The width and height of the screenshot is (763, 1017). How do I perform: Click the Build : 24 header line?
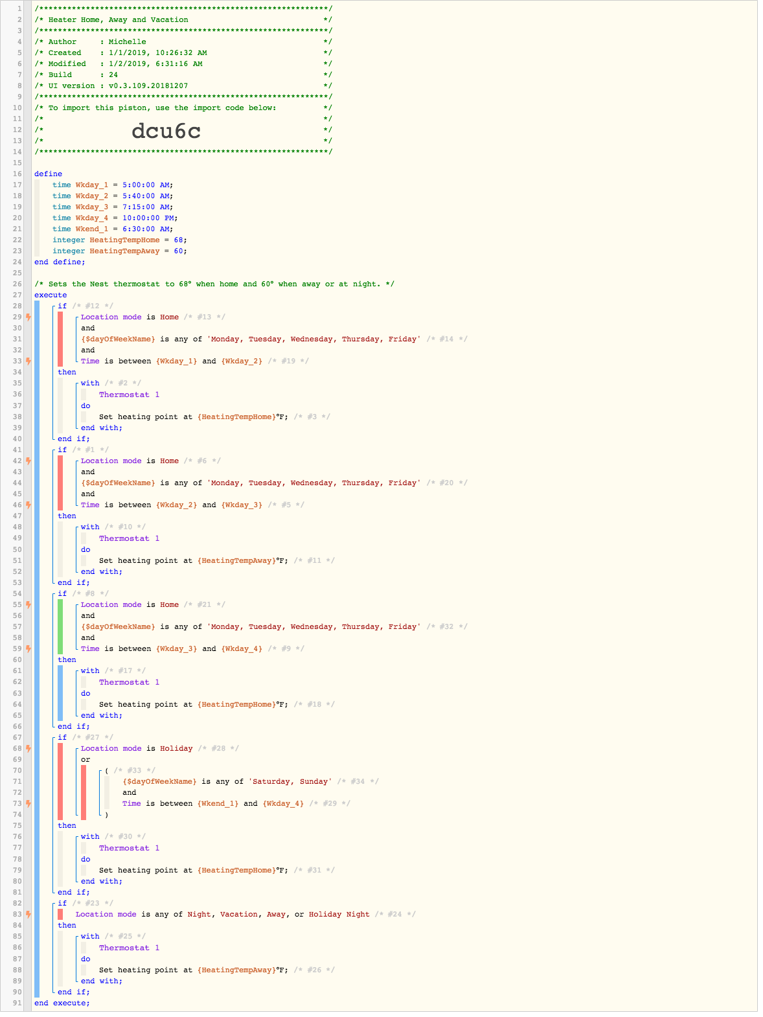[x=183, y=74]
